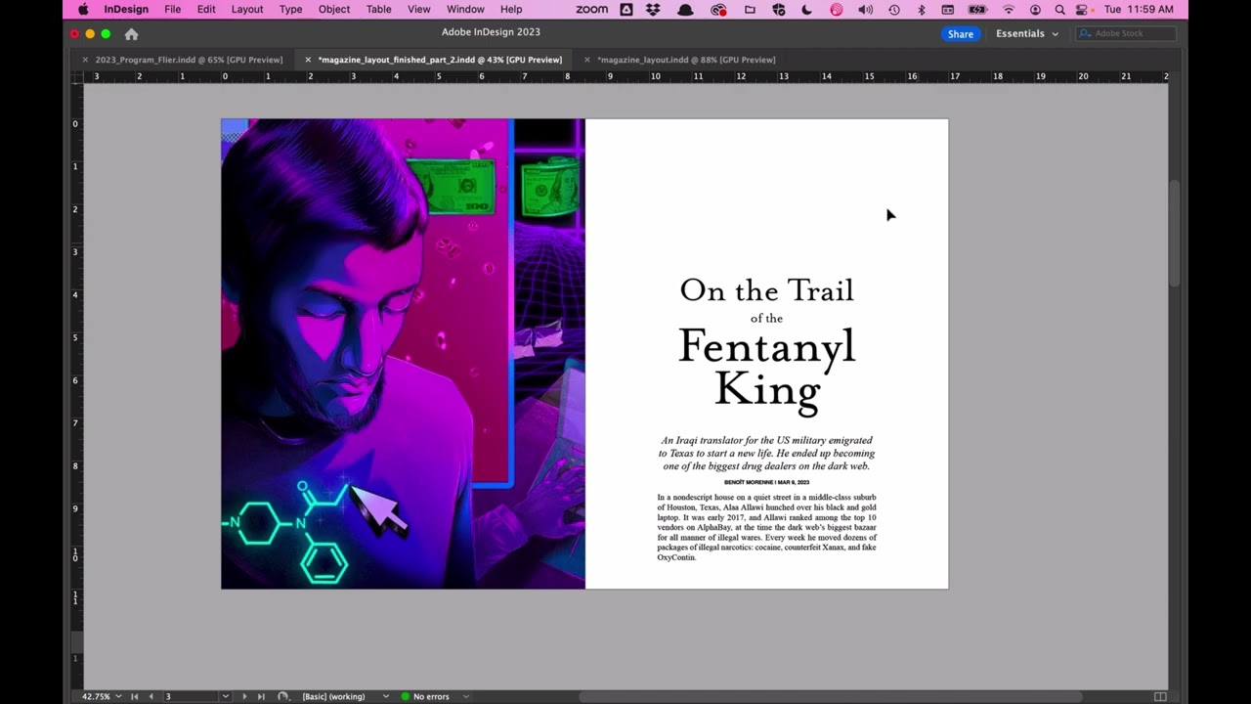Go to the last page

pos(261,696)
